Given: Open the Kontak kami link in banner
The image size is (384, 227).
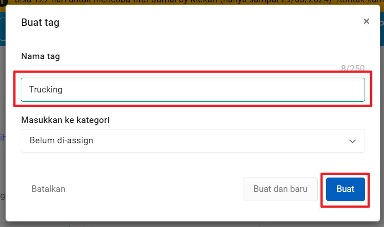Looking at the screenshot, I should [x=360, y=1].
